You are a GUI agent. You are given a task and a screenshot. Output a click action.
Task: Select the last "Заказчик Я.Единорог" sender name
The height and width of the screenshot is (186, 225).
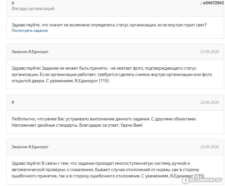(x=30, y=147)
